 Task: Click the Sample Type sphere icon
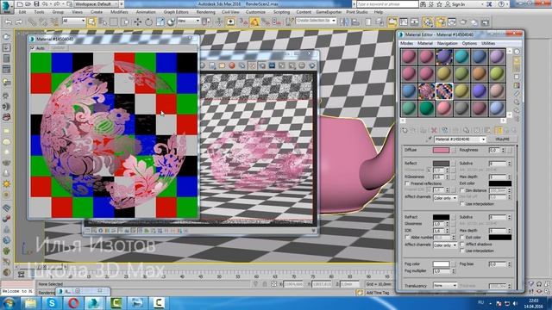tap(517, 52)
